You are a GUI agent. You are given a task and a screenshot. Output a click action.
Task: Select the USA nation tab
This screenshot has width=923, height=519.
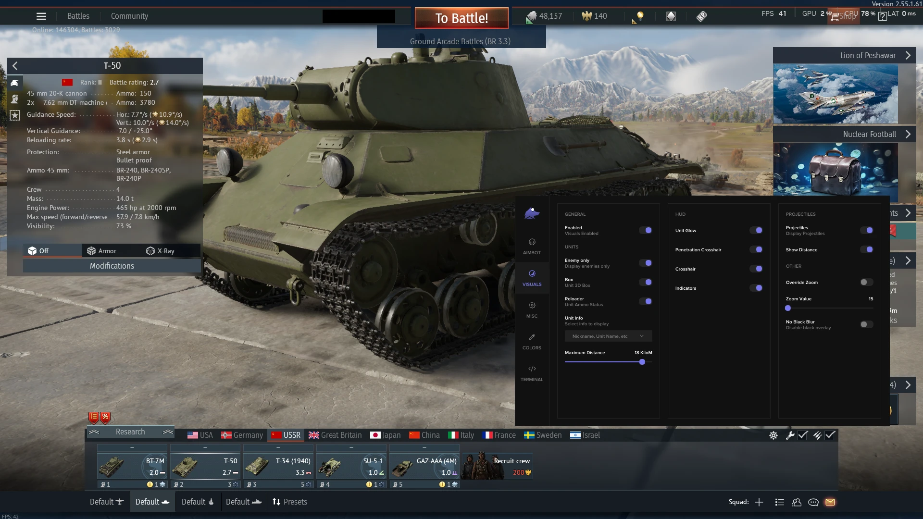tap(200, 435)
